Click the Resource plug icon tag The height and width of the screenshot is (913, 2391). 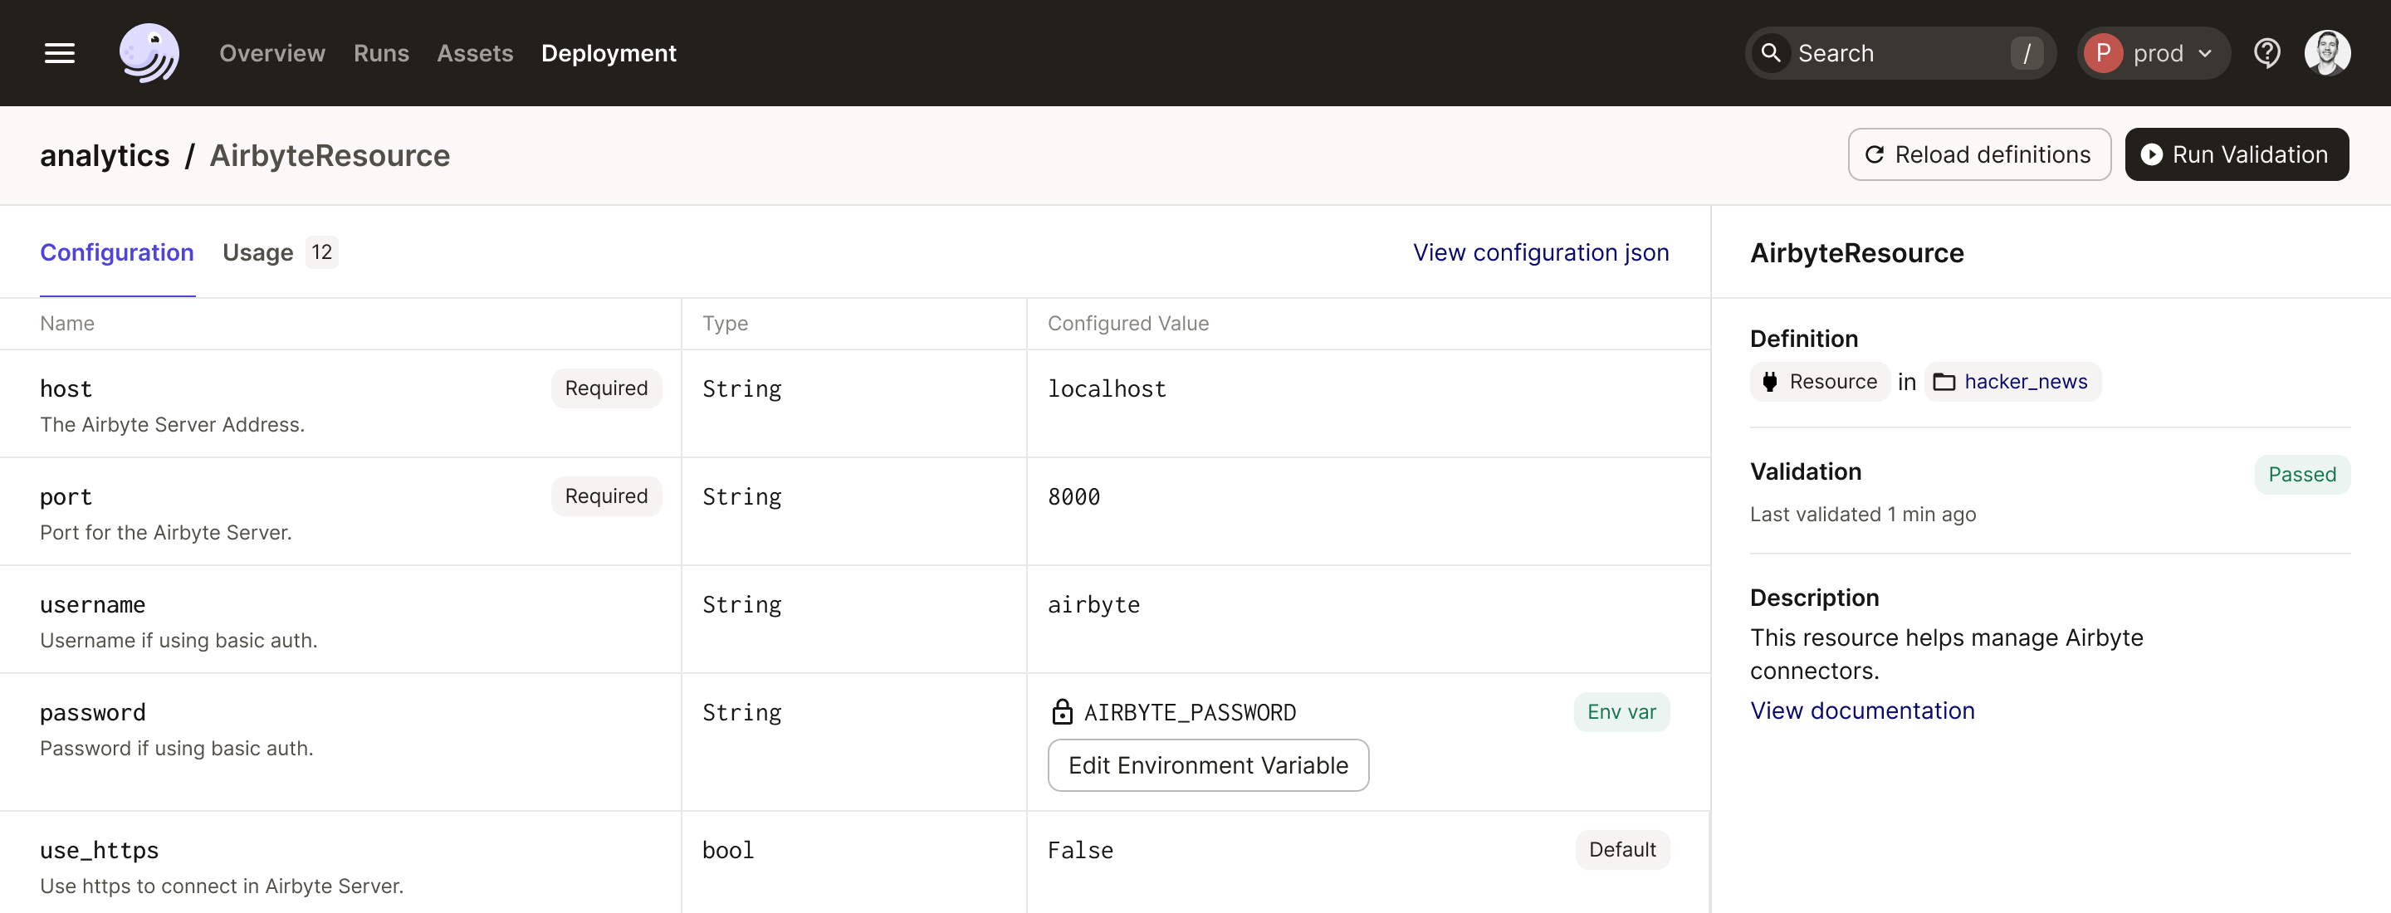click(x=1819, y=381)
